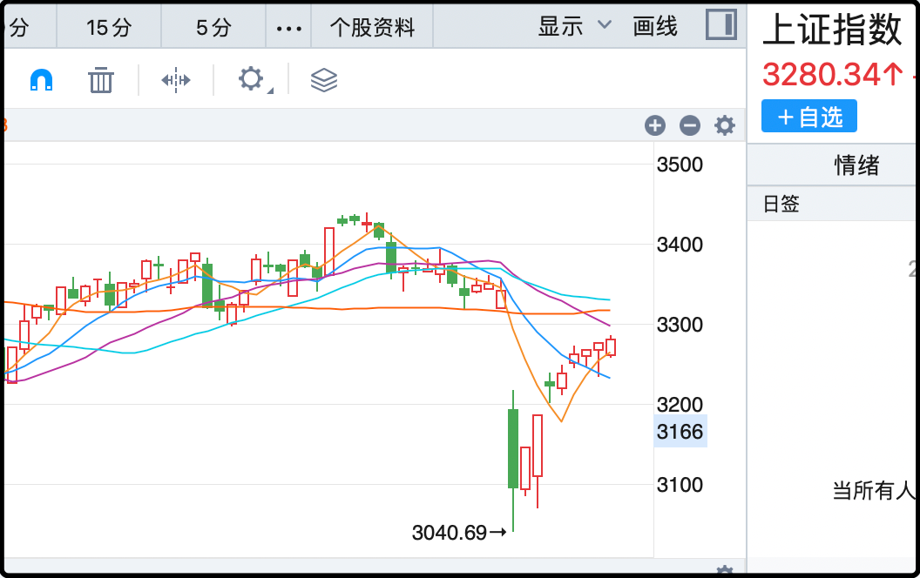The width and height of the screenshot is (920, 578).
Task: Open the 个股资料 tab
Action: click(372, 28)
